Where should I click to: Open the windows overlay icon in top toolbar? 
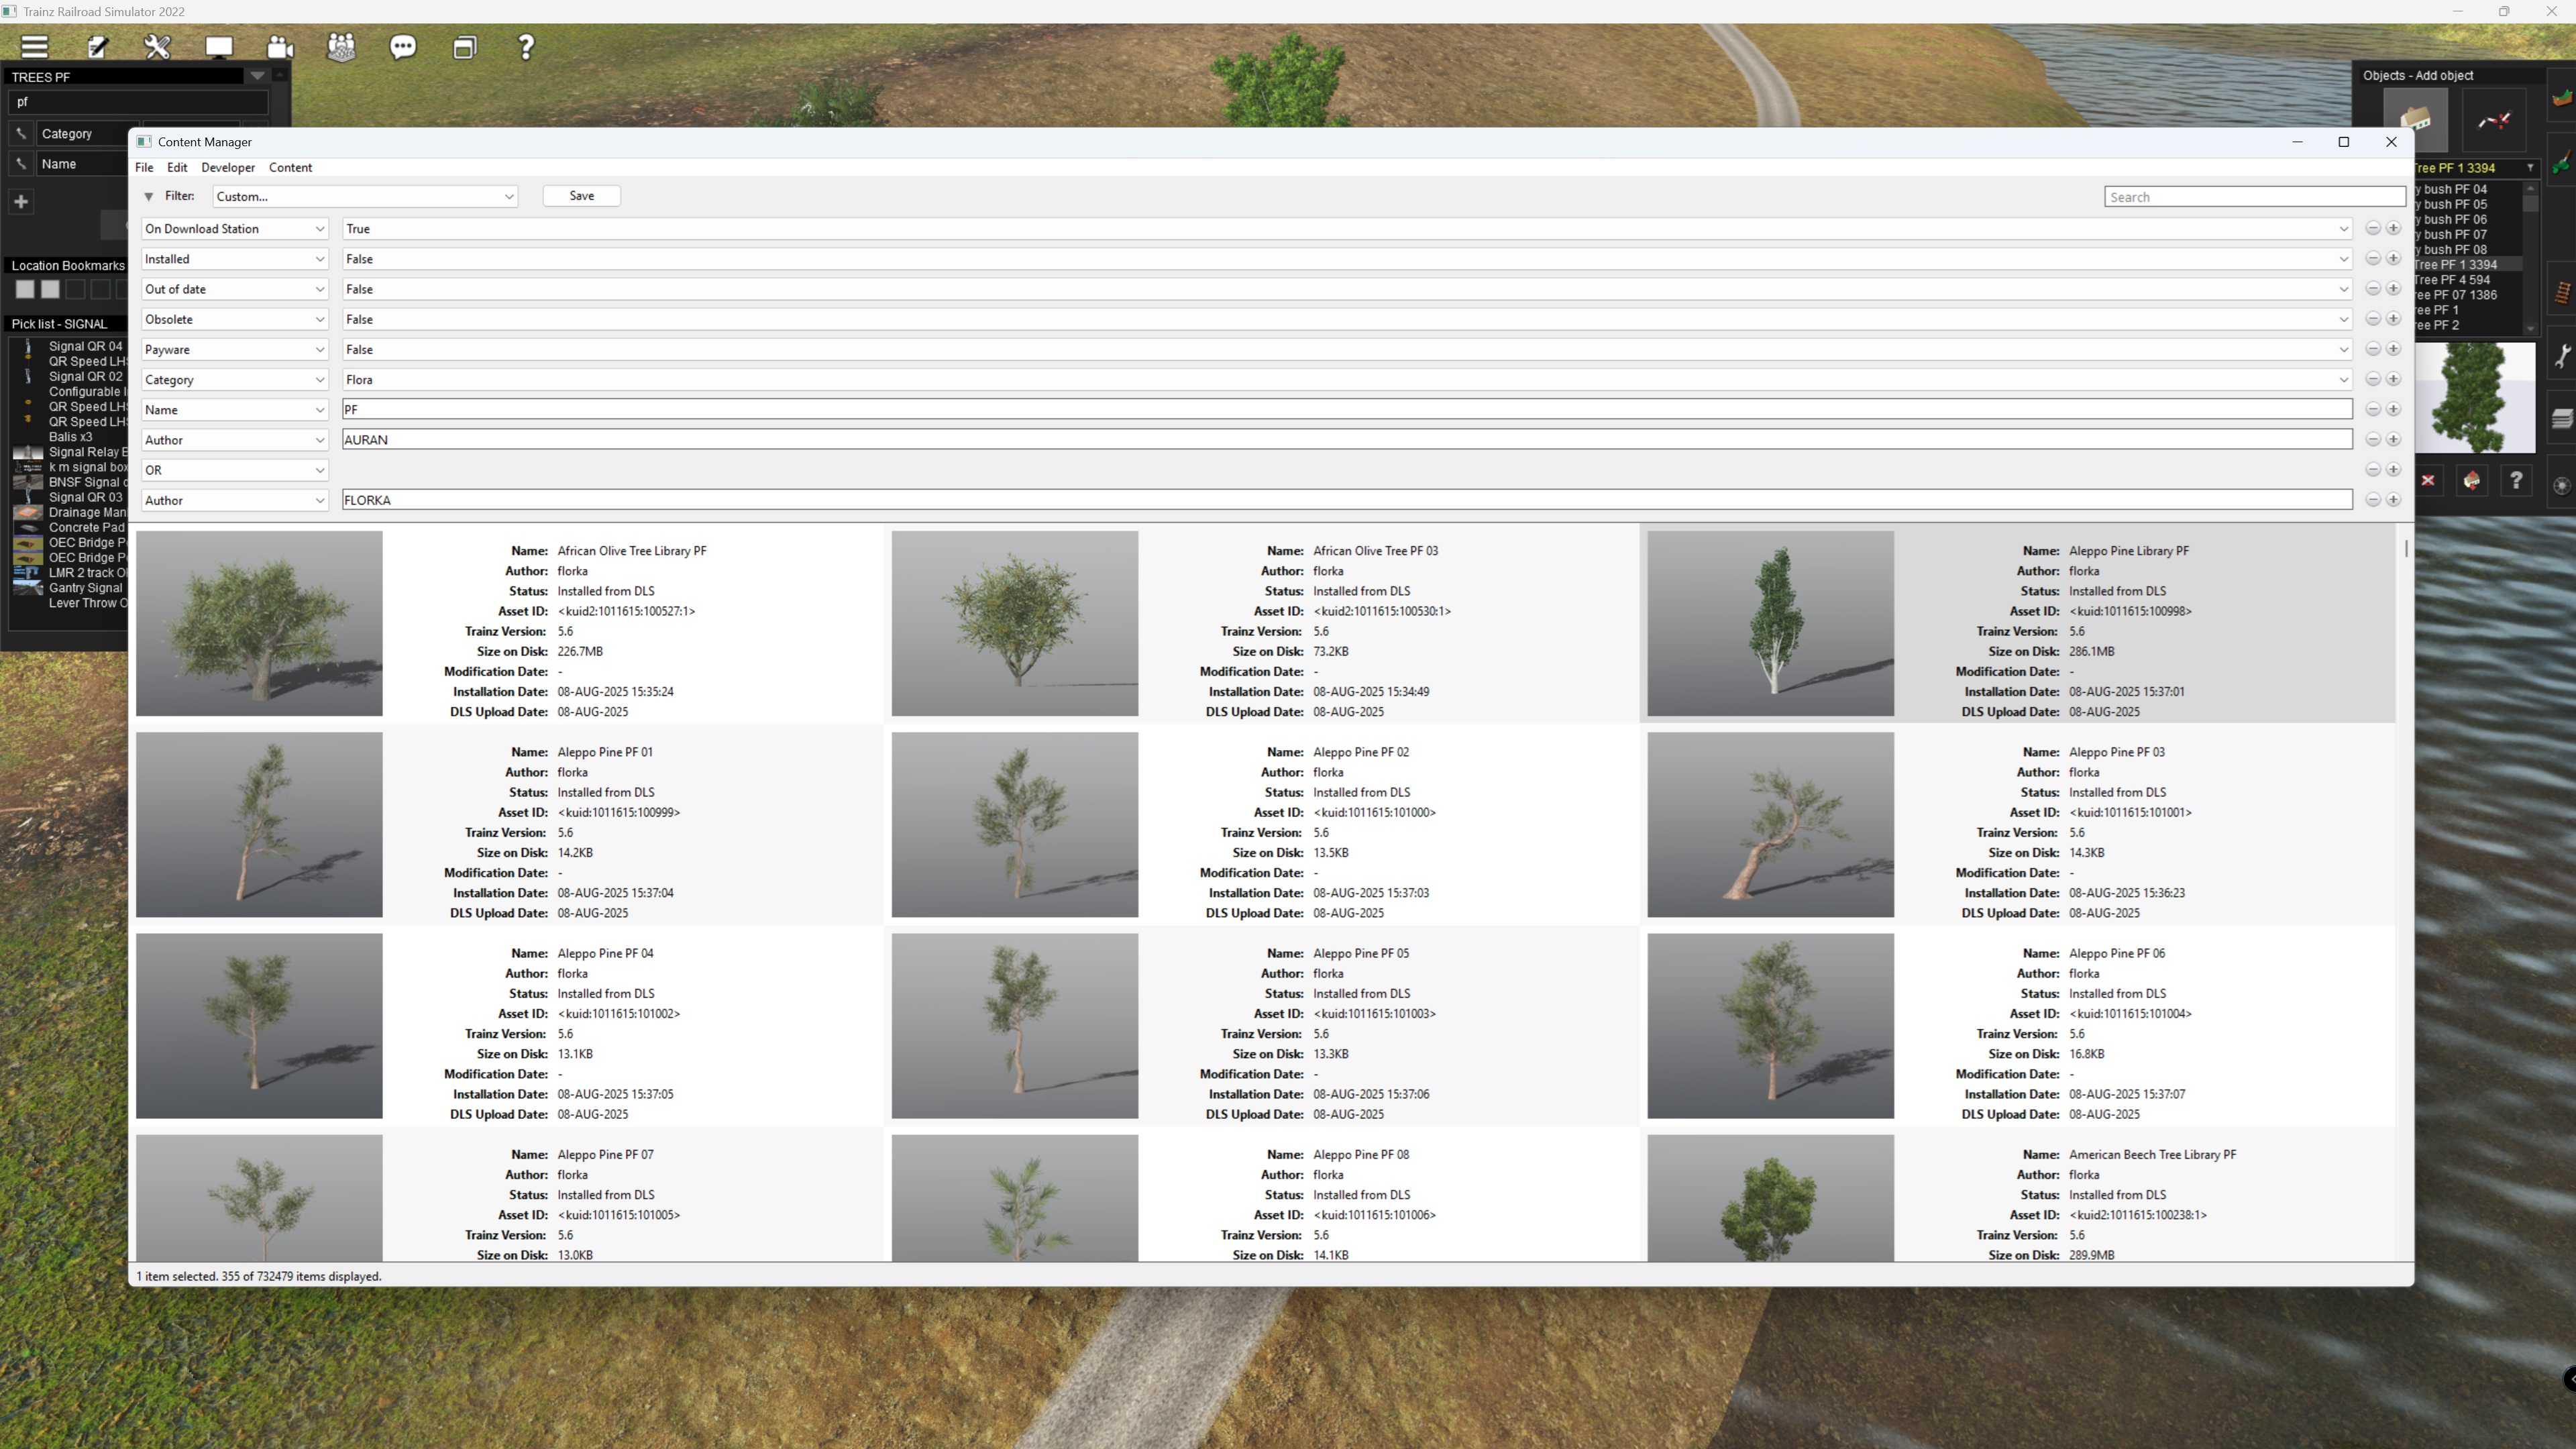tap(465, 47)
